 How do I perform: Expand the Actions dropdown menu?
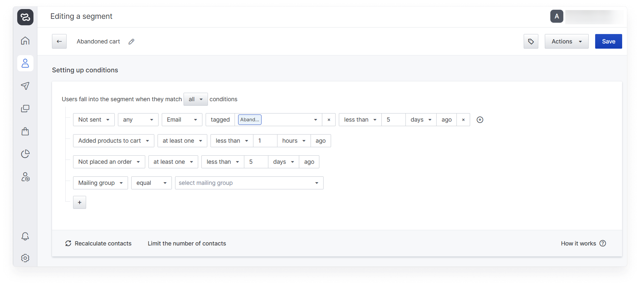[x=566, y=42]
